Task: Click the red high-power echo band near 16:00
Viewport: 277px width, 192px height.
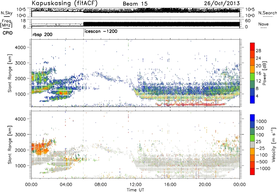Action: [x=191, y=104]
